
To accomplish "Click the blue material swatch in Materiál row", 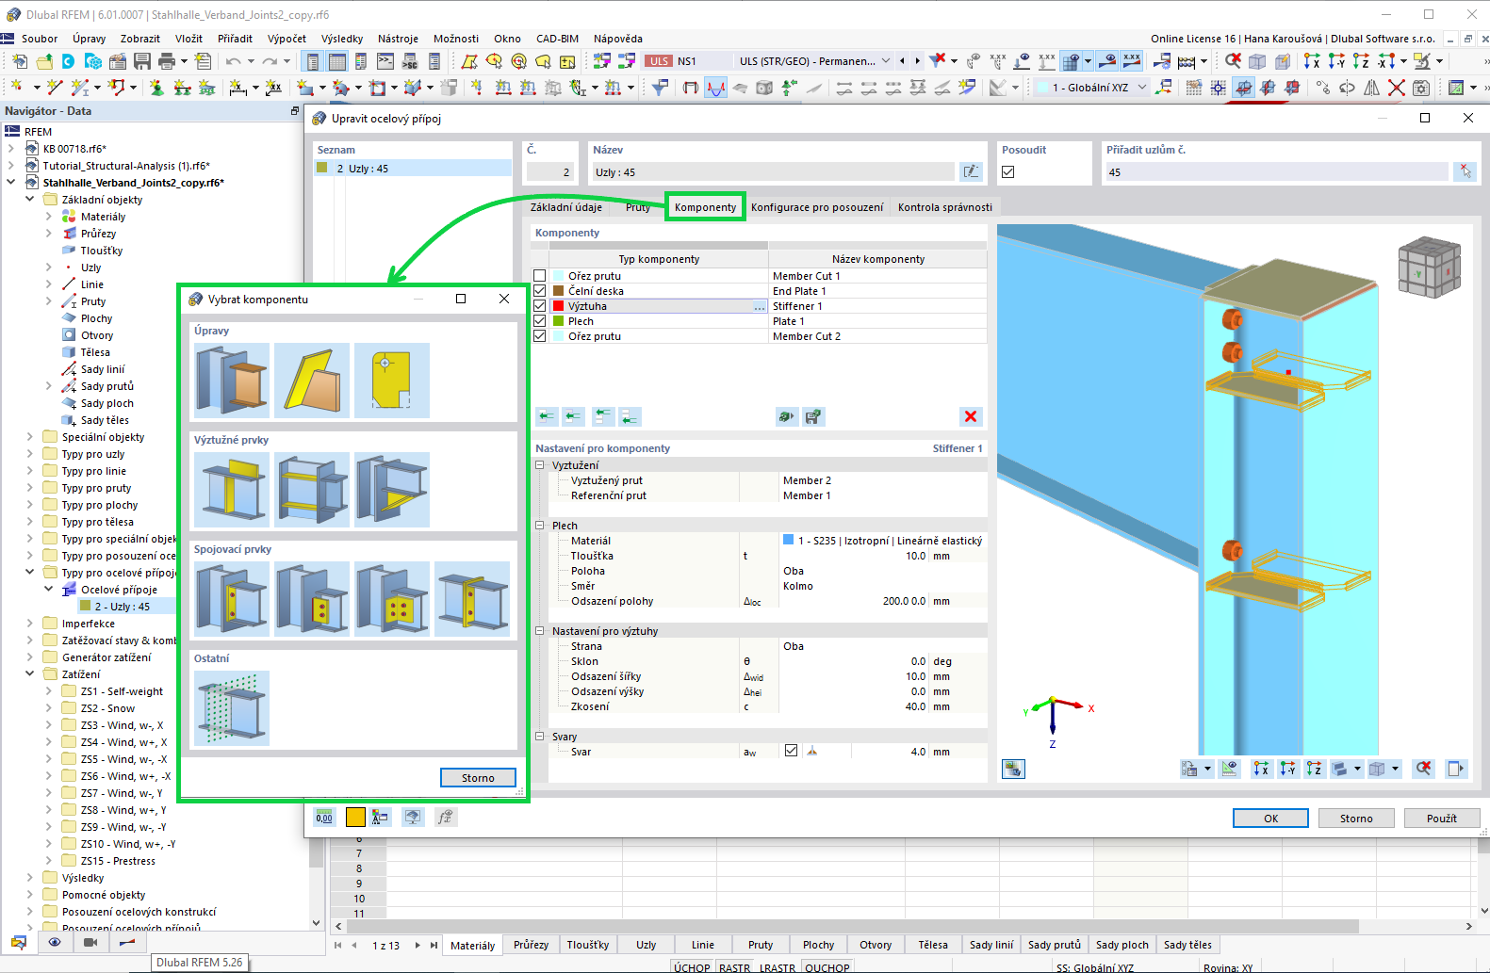I will pyautogui.click(x=789, y=540).
